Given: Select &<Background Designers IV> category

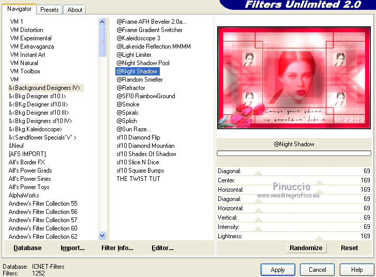Looking at the screenshot, I should [44, 88].
